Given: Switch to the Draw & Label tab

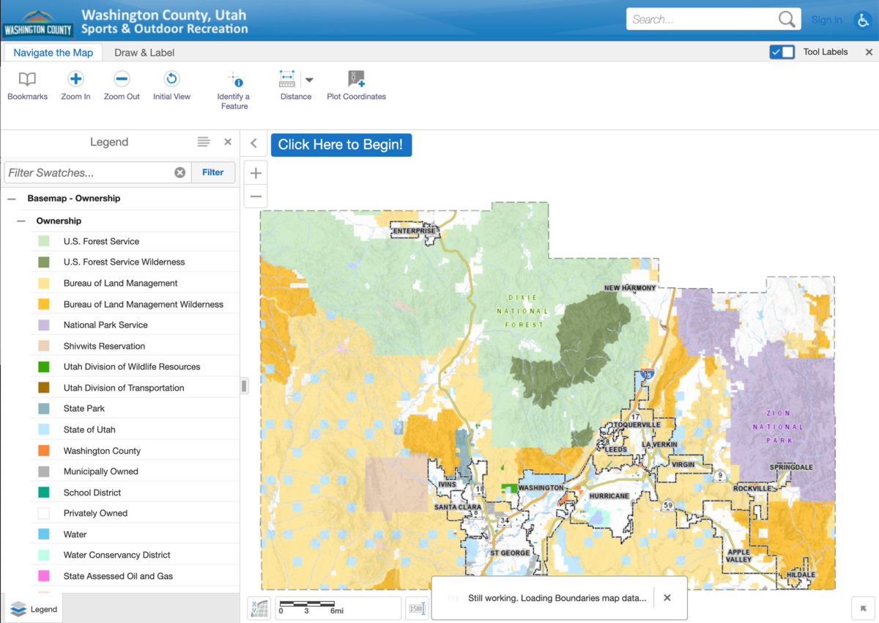Looking at the screenshot, I should (144, 52).
